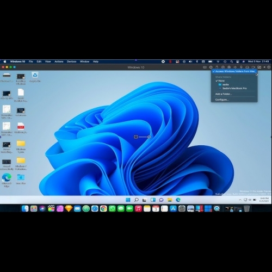Open Windows Start button
This screenshot has height=272, width=272.
128,200
